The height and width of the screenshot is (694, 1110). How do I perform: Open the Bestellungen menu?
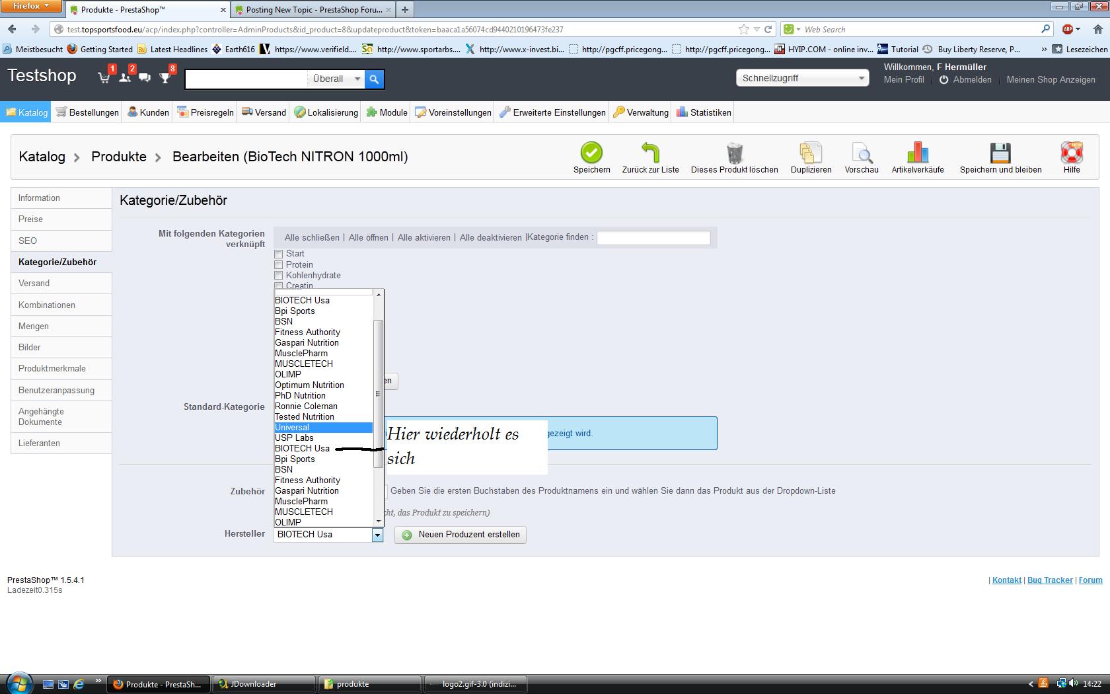[x=87, y=112]
